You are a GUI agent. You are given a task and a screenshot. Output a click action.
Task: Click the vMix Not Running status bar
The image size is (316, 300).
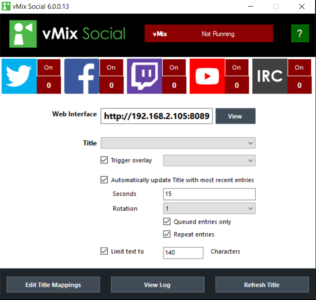pyautogui.click(x=209, y=33)
